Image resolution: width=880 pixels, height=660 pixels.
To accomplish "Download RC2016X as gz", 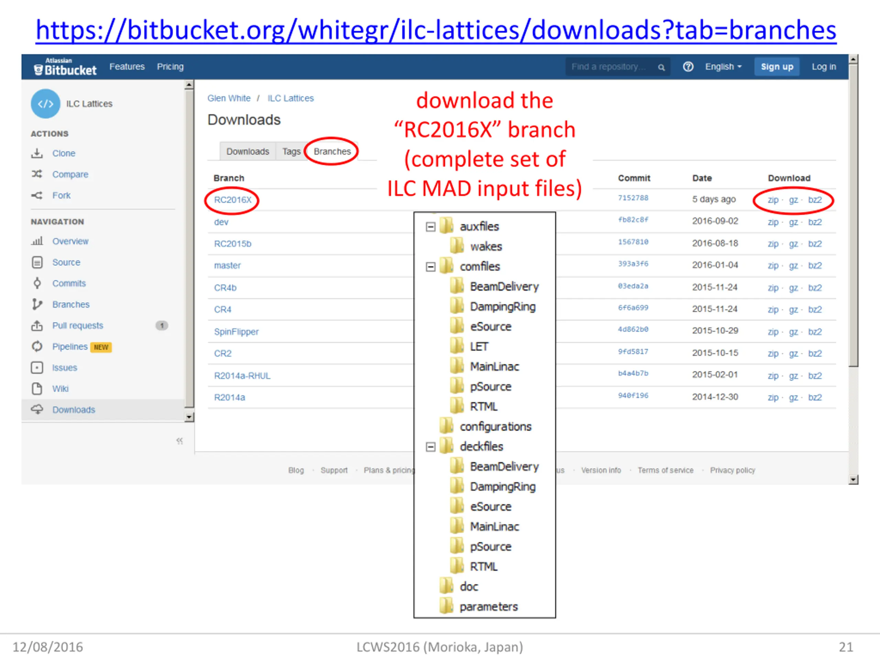I will tap(793, 200).
